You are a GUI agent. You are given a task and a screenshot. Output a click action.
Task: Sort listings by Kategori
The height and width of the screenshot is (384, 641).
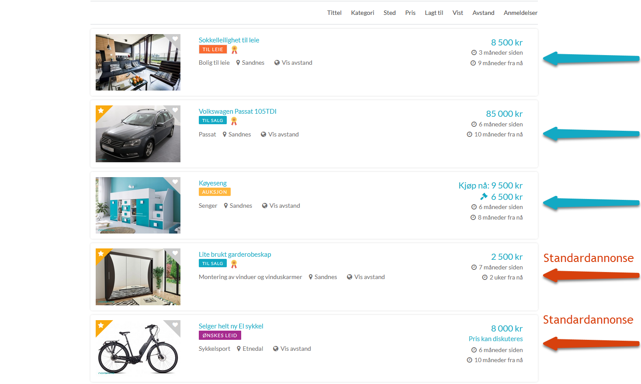point(363,13)
